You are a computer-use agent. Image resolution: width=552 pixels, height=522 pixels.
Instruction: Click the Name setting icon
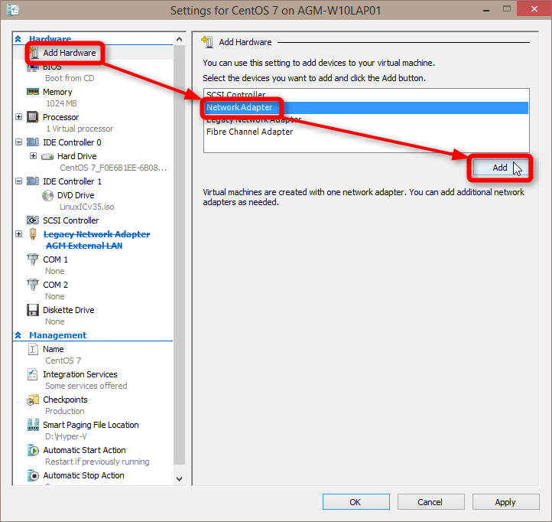pyautogui.click(x=33, y=349)
